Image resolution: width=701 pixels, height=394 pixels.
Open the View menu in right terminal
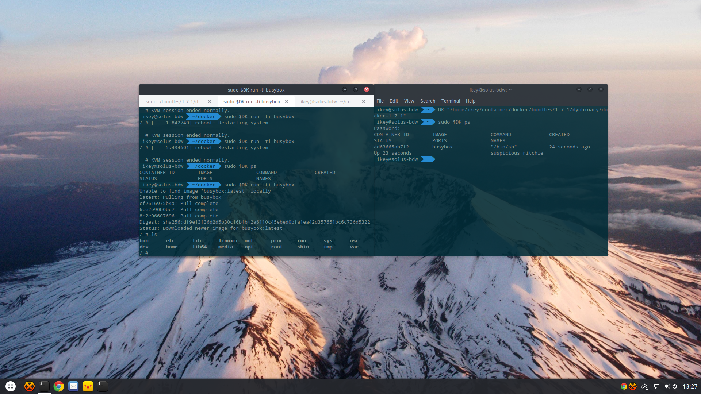[x=409, y=101]
